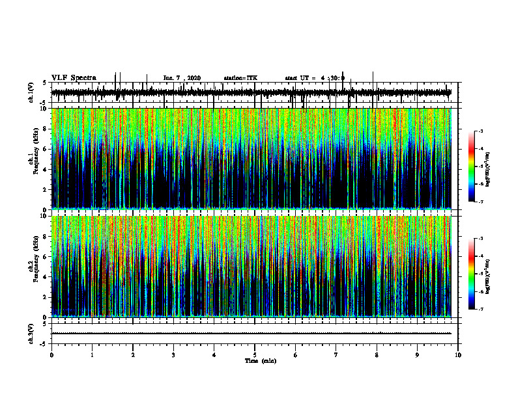Click the time axis tick label "0"
The image size is (516, 398).
tap(51, 355)
